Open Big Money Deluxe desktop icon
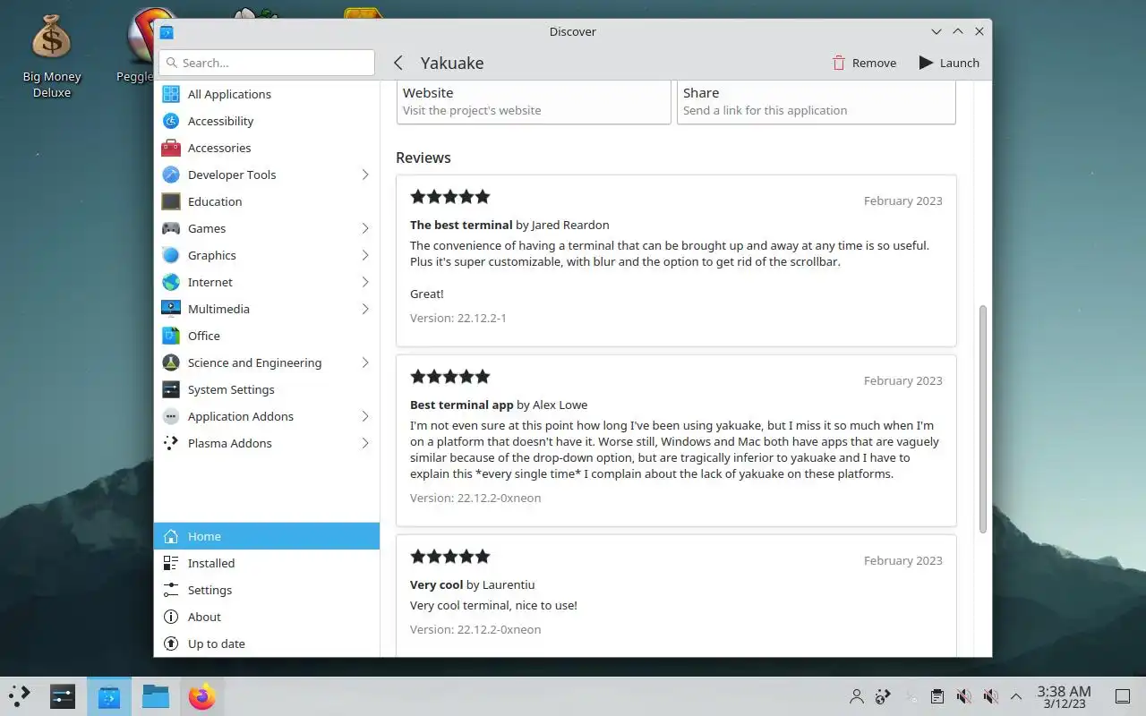 pyautogui.click(x=52, y=55)
